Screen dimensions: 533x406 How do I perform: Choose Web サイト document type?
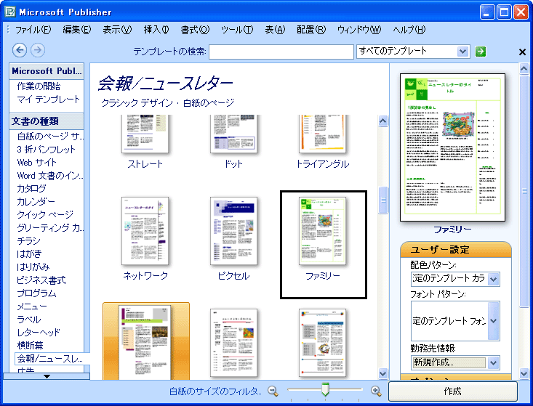click(36, 163)
